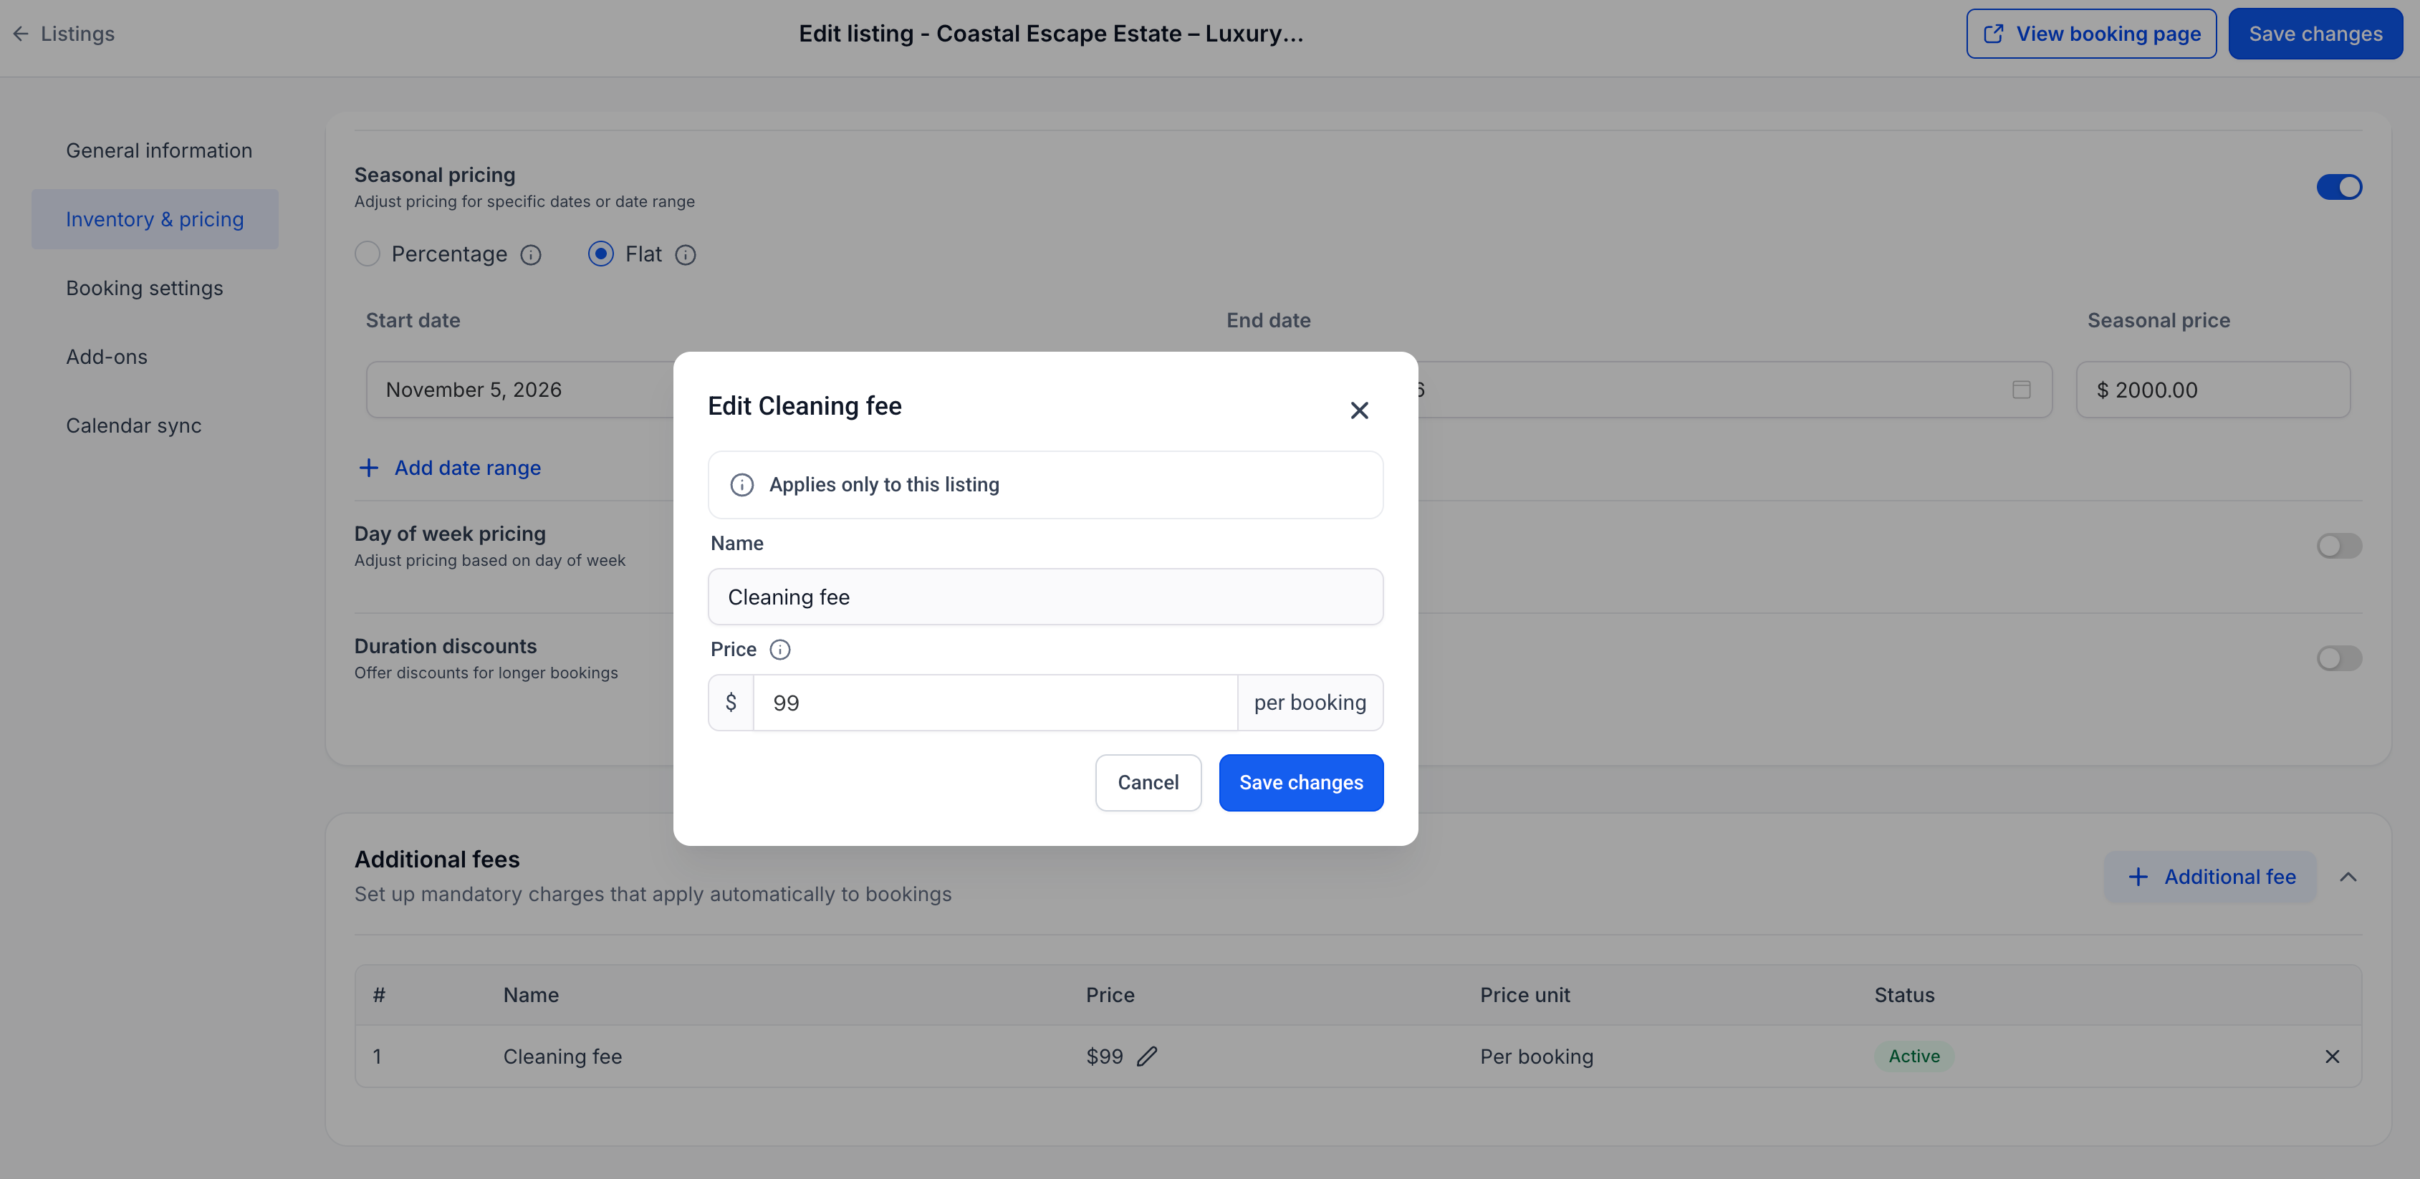Click the Additional fee button

[x=2211, y=877]
